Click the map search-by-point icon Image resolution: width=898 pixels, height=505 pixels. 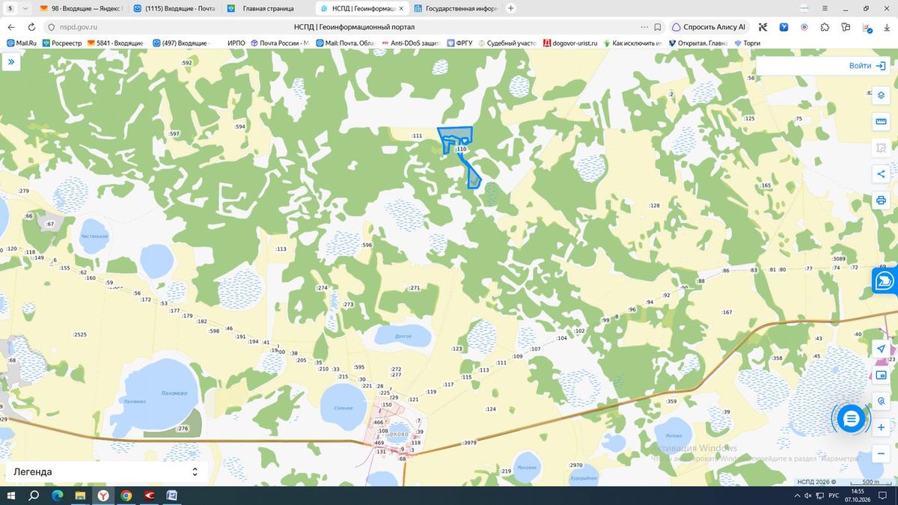pos(881,401)
